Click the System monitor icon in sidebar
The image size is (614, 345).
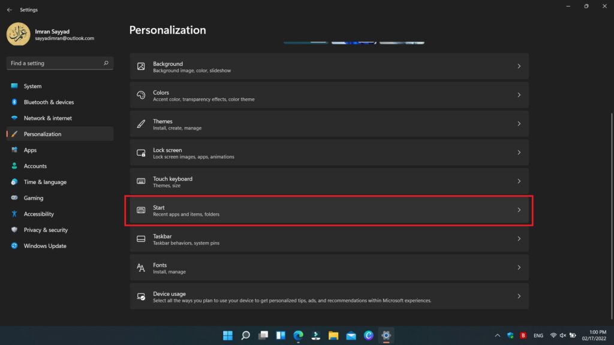pyautogui.click(x=14, y=86)
